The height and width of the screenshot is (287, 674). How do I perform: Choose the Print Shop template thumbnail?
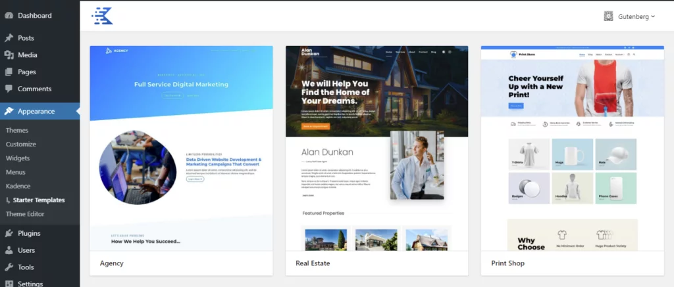pyautogui.click(x=573, y=148)
